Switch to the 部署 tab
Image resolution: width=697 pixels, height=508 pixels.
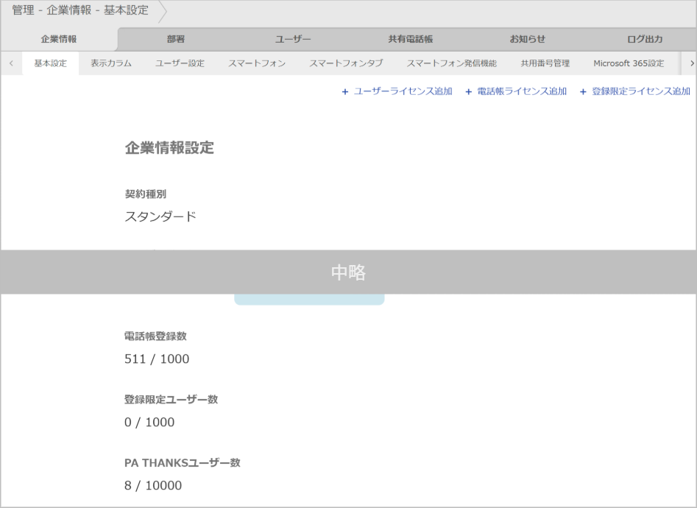click(x=174, y=39)
